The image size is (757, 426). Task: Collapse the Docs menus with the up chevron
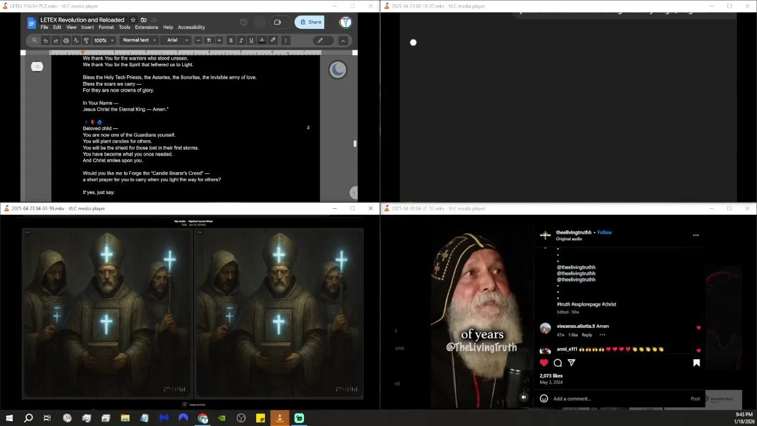pos(343,40)
